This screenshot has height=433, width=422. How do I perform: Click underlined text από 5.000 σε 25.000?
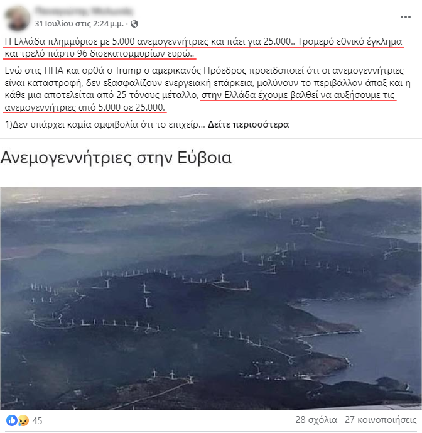pyautogui.click(x=122, y=107)
